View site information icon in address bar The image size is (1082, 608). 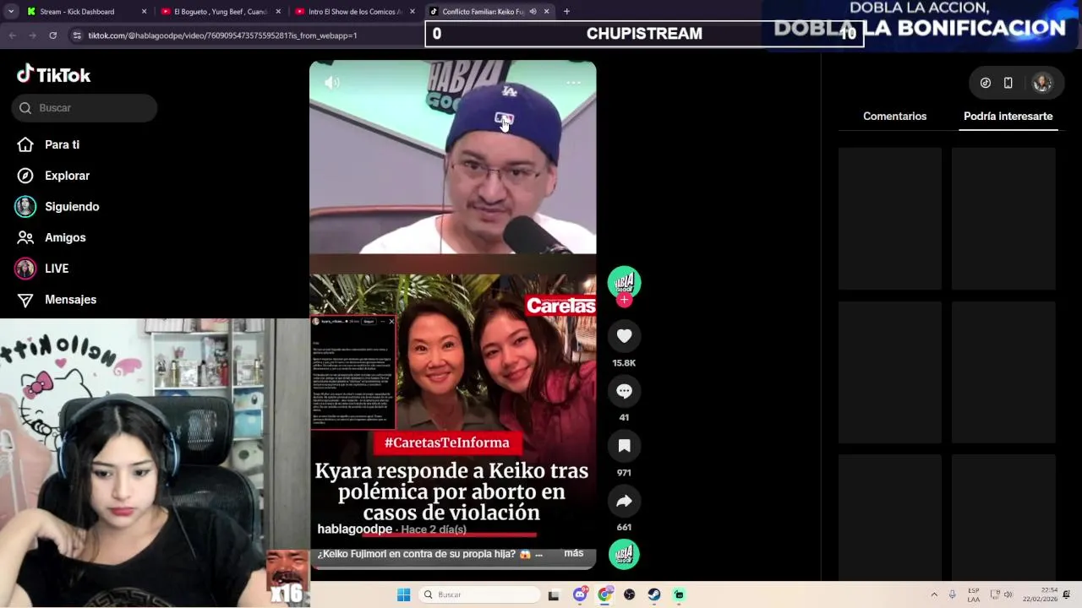click(x=77, y=35)
